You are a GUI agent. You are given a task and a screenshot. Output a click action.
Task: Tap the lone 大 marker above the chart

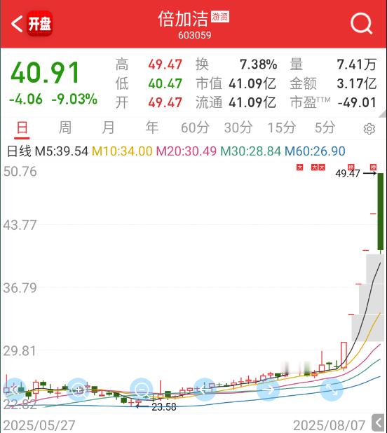click(x=299, y=167)
